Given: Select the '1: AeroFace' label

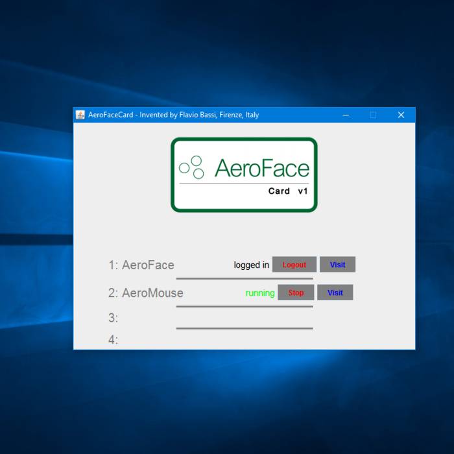Looking at the screenshot, I should [x=141, y=265].
